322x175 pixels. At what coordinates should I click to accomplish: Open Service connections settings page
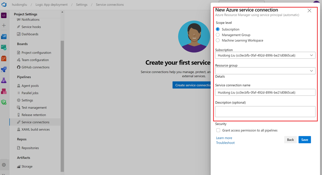pos(35,122)
